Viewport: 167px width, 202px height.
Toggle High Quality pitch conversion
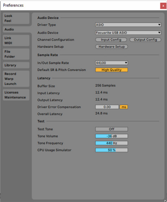[111, 70]
